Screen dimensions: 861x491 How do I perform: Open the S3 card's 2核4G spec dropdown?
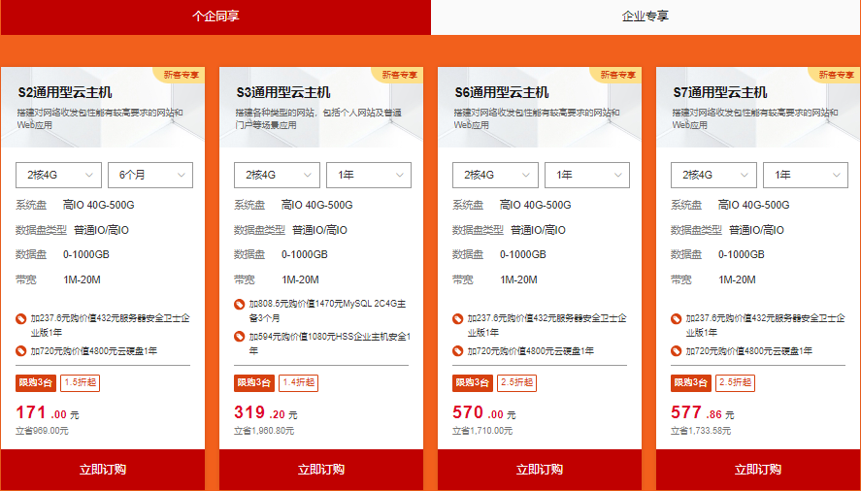[277, 176]
